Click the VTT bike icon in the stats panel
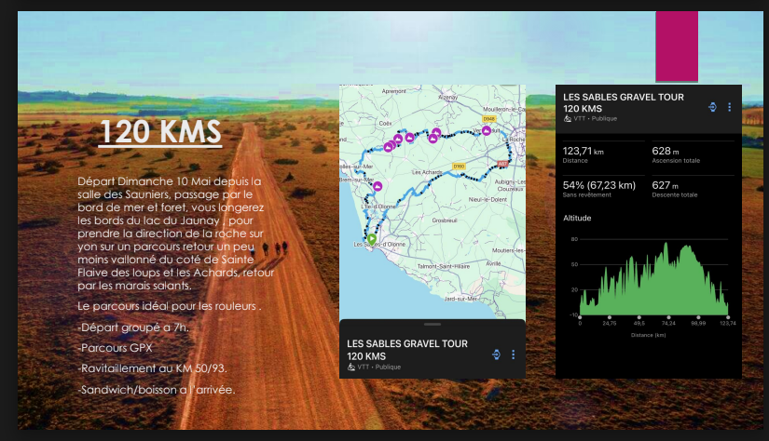This screenshot has width=769, height=441. click(x=568, y=119)
